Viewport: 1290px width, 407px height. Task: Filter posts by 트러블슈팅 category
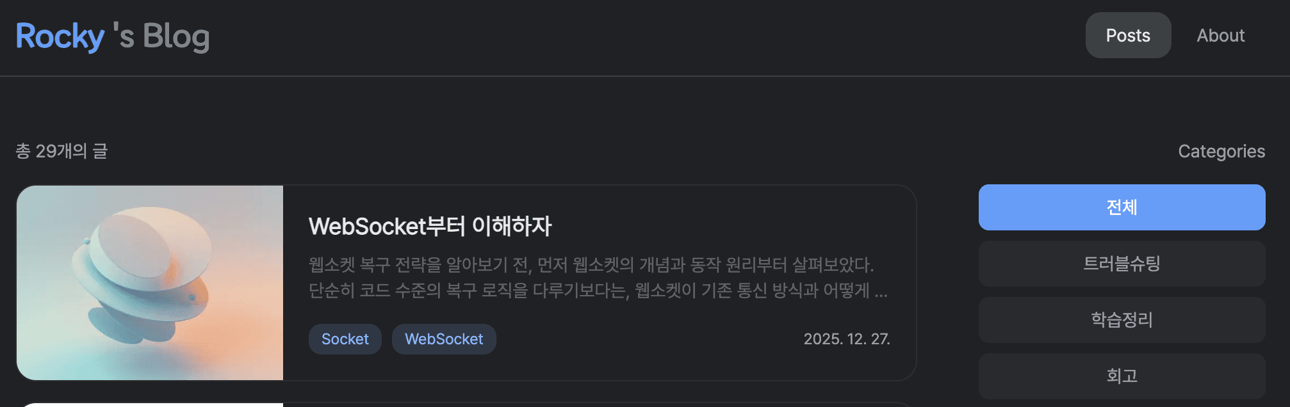tap(1122, 264)
